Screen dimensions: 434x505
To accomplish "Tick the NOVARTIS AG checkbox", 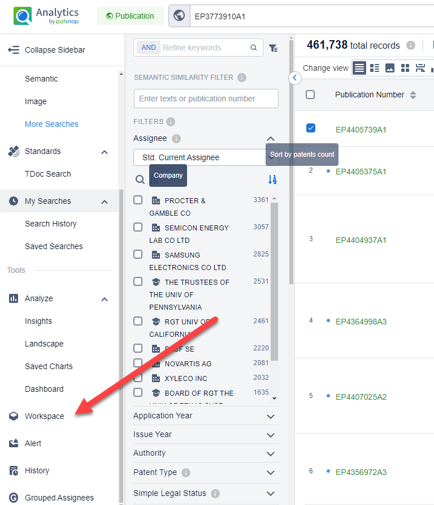I will (138, 363).
